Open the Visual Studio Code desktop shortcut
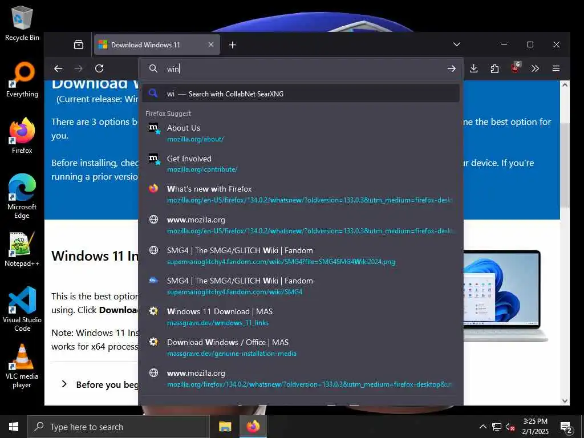 pyautogui.click(x=22, y=309)
